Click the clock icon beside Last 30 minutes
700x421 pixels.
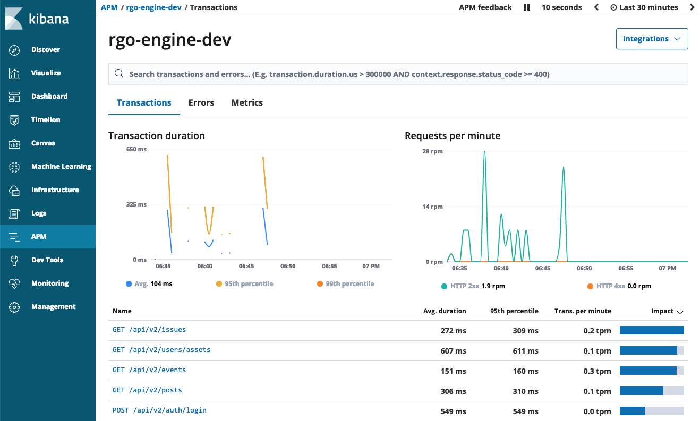[x=613, y=8]
